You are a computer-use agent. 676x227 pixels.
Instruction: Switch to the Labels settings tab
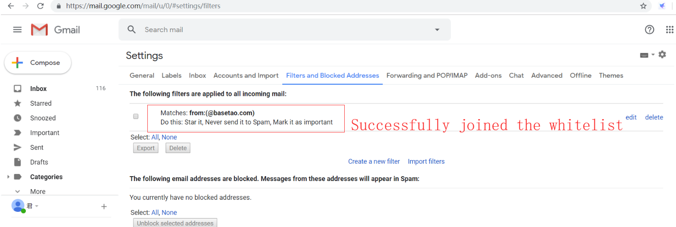click(x=171, y=75)
